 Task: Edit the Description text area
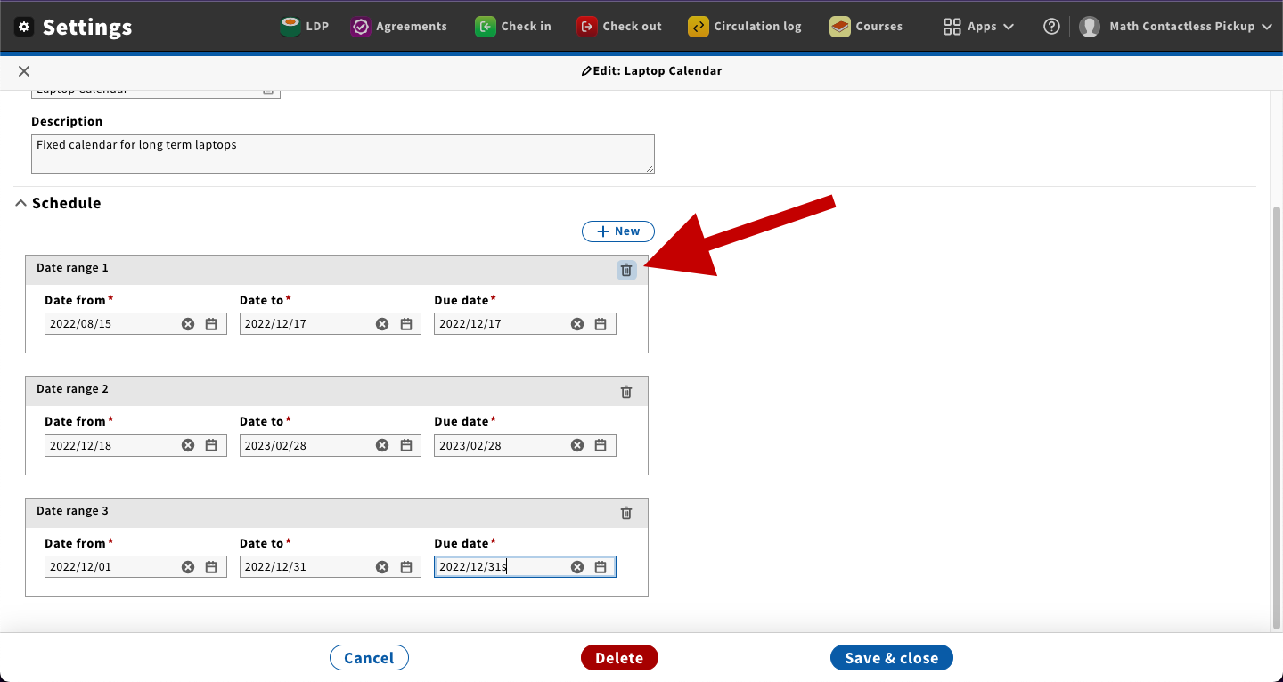click(343, 154)
